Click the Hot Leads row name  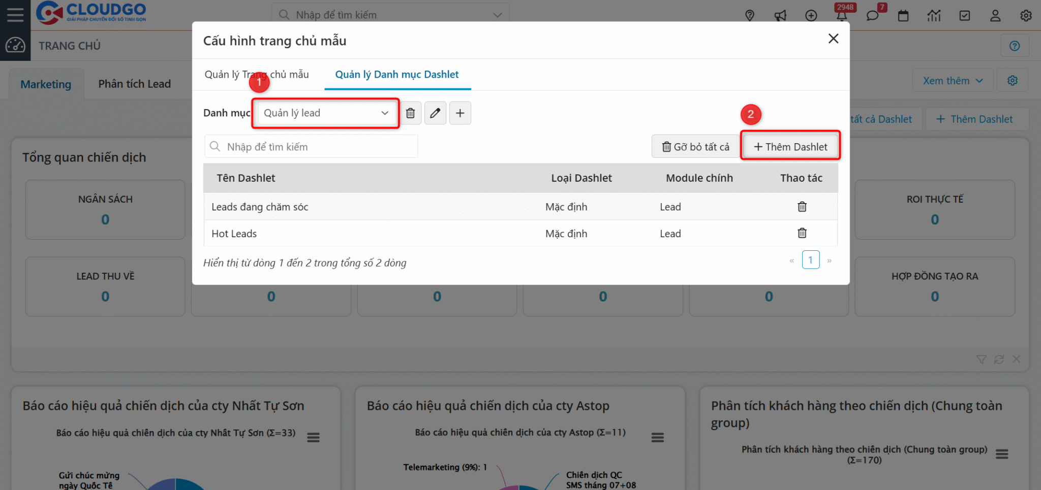click(234, 234)
